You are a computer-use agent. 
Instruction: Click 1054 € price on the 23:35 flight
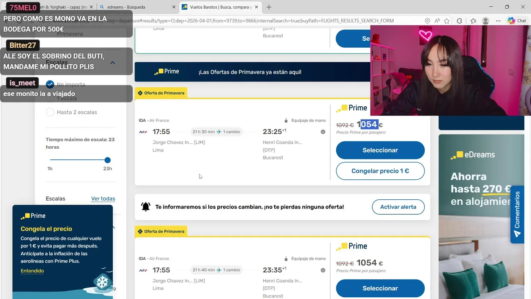pos(370,262)
